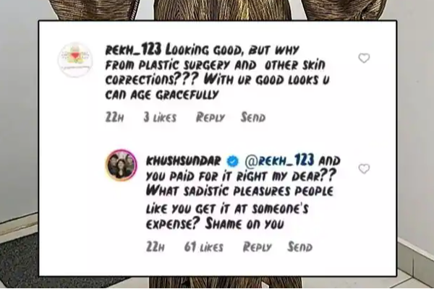Open khushsundar's profile photo with story ring
The width and height of the screenshot is (434, 289).
tap(121, 165)
